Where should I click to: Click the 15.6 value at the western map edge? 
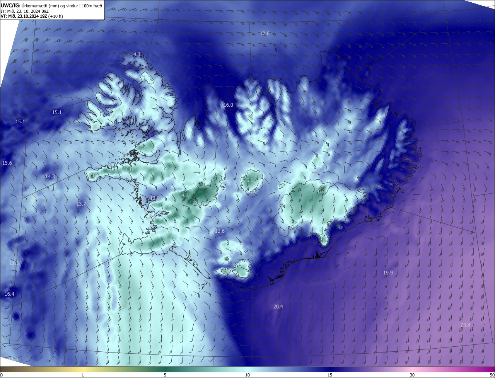click(x=7, y=163)
